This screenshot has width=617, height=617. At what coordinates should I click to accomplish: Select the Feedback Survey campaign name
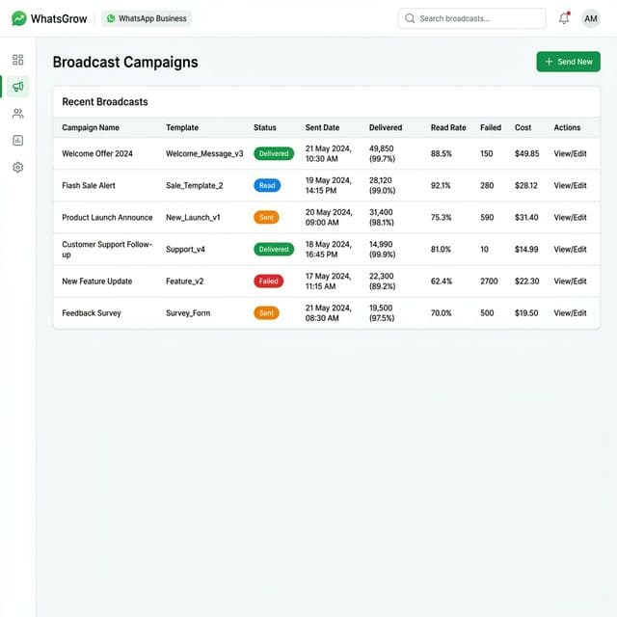pos(92,313)
